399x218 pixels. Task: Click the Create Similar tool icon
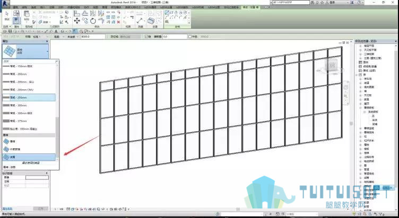pos(151,21)
